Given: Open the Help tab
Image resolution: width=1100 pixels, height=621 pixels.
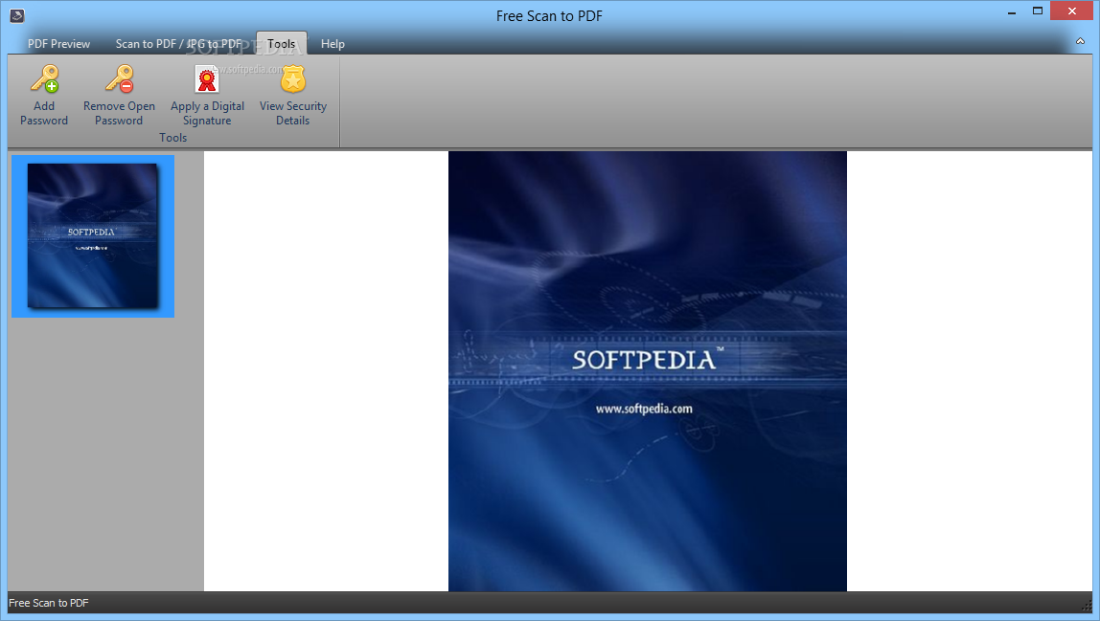Looking at the screenshot, I should (x=332, y=43).
